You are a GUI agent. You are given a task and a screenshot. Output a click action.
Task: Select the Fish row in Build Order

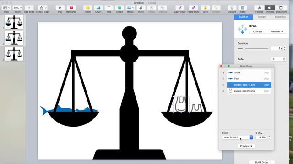click(249, 79)
